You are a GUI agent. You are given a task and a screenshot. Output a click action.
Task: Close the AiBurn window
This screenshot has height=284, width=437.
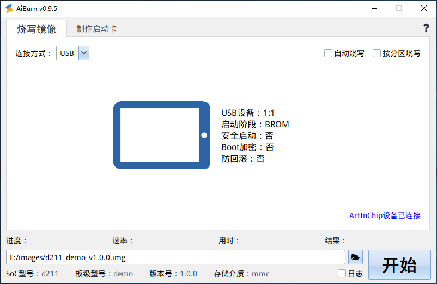pyautogui.click(x=423, y=8)
